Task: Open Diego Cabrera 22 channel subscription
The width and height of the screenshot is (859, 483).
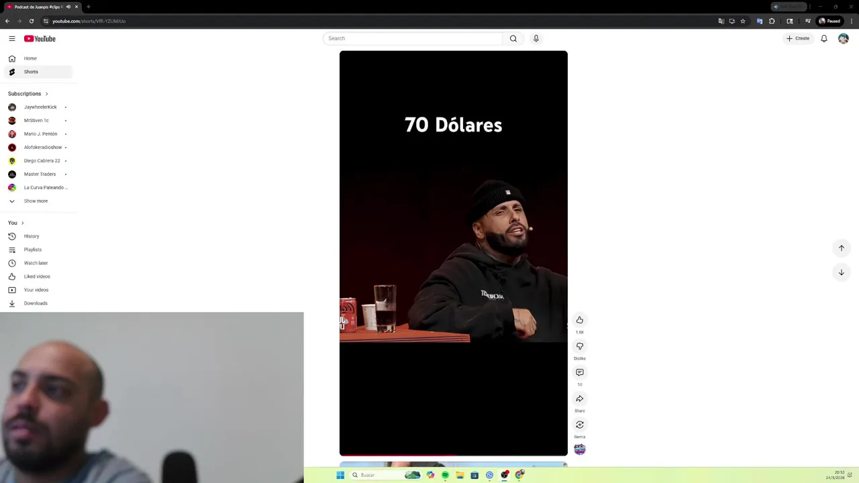Action: point(38,161)
